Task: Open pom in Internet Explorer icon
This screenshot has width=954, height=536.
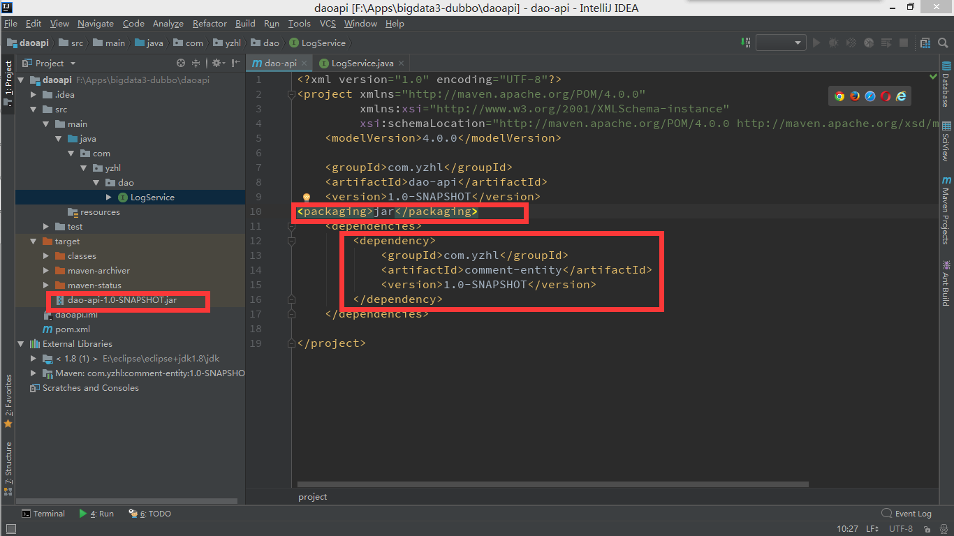Action: (901, 96)
